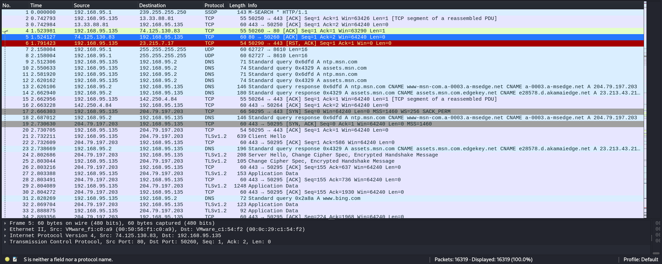
Task: Select packet 21 TLS Client Hello
Action: pyautogui.click(x=323, y=136)
